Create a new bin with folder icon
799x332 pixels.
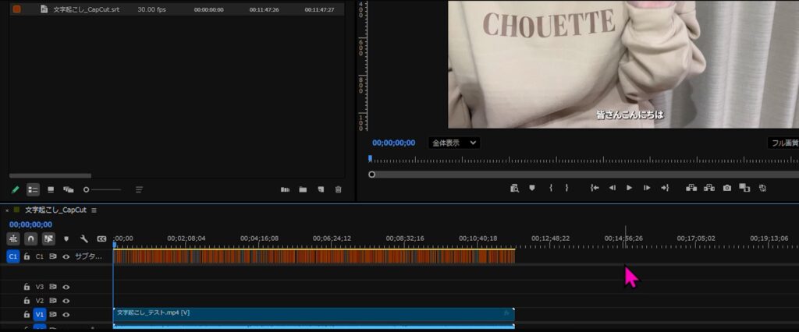pos(302,189)
